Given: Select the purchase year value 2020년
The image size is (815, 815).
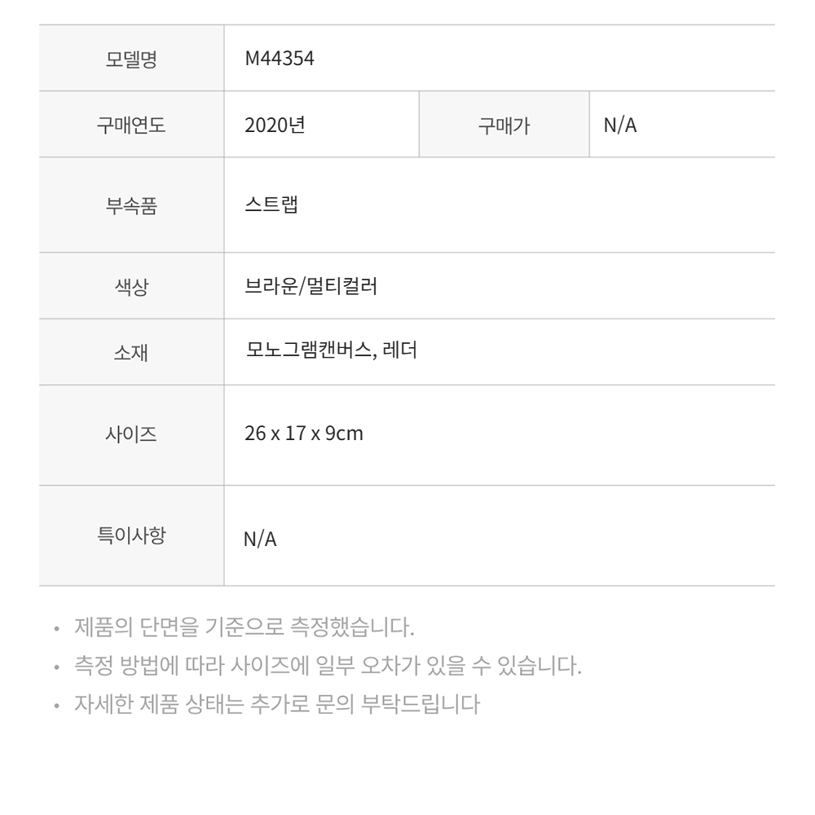Looking at the screenshot, I should point(275,125).
